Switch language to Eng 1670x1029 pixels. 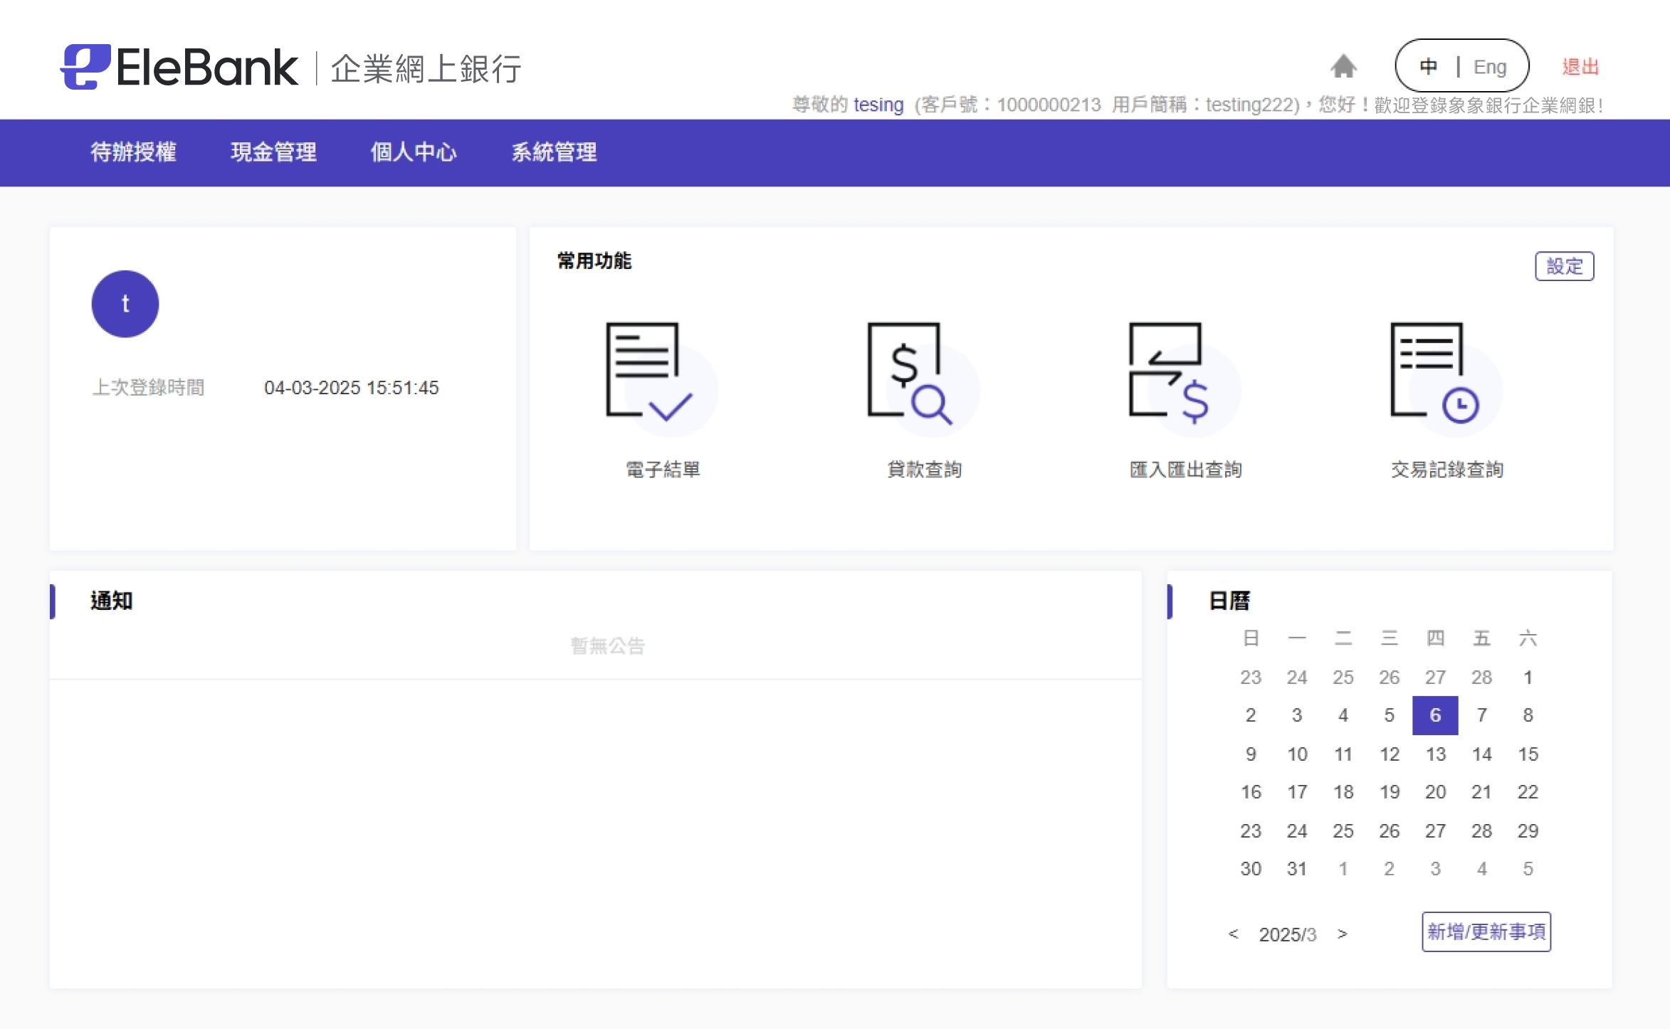coord(1489,67)
